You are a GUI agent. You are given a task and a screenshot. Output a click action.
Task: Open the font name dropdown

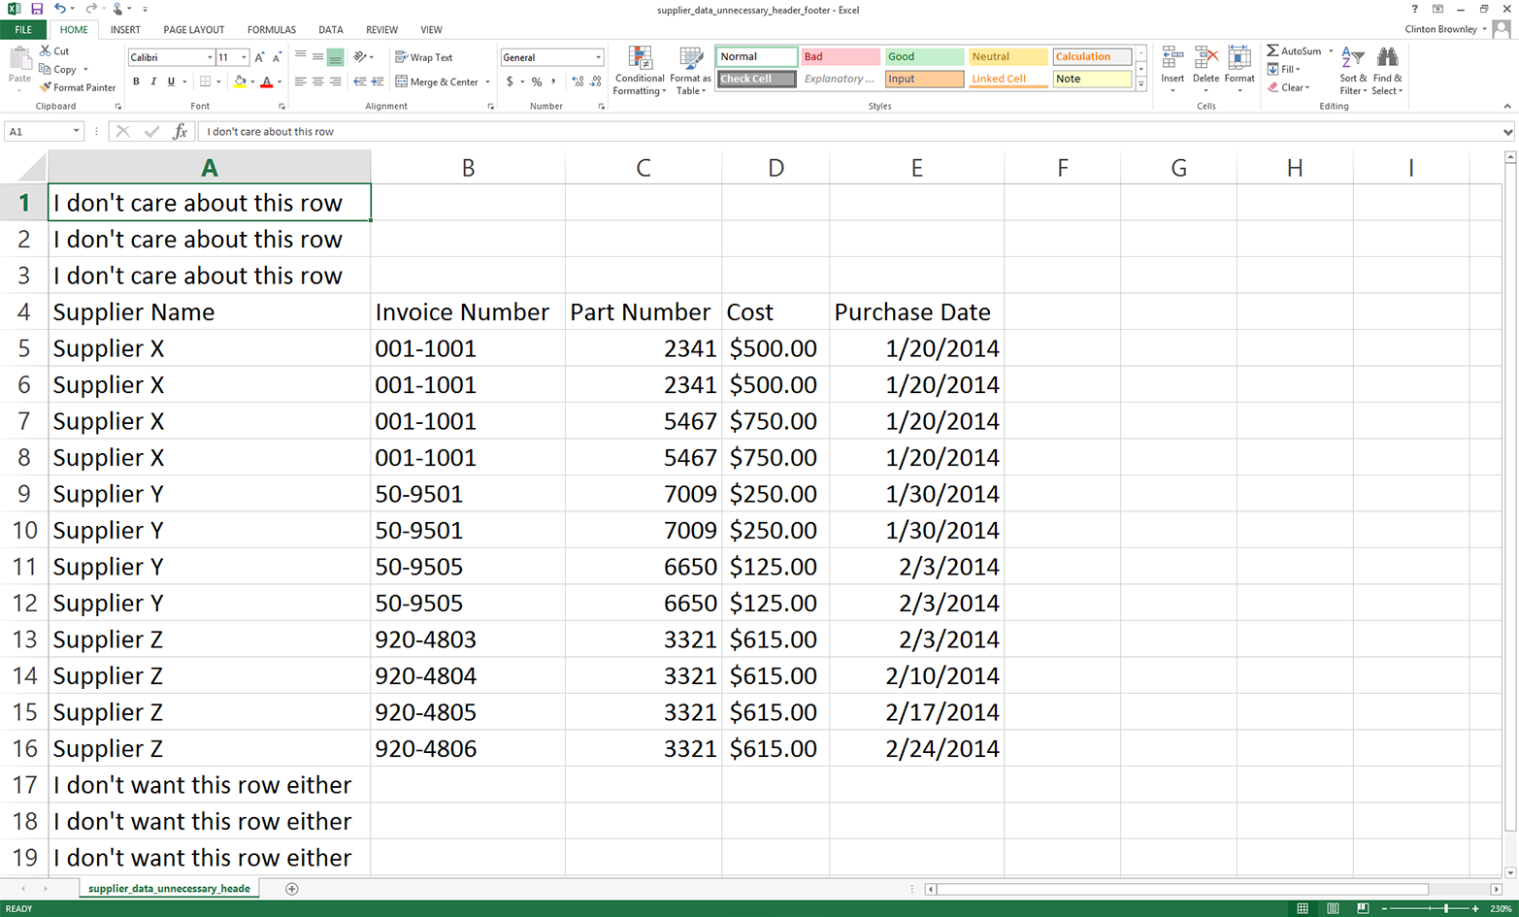209,57
